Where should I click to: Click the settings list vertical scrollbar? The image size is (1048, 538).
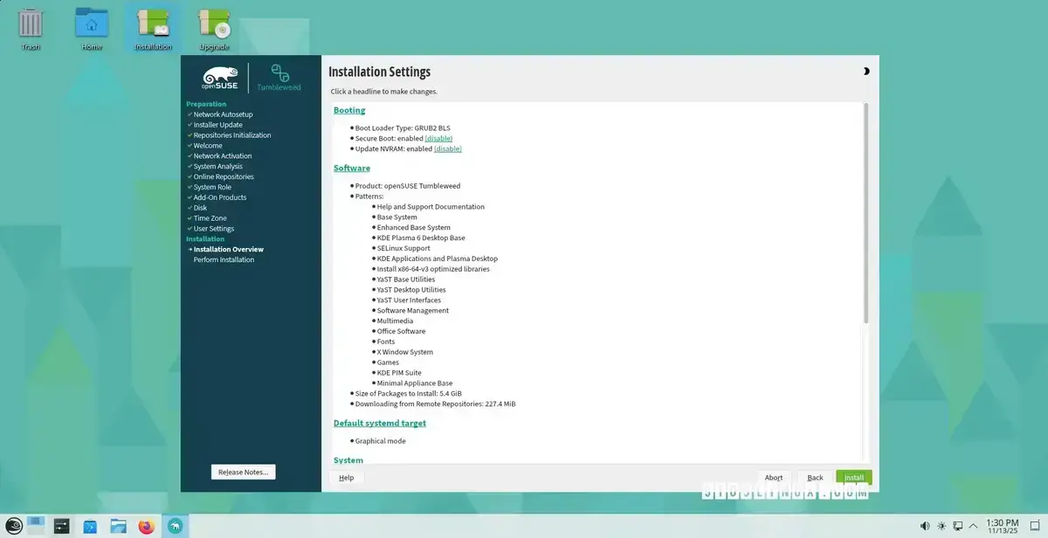(865, 213)
